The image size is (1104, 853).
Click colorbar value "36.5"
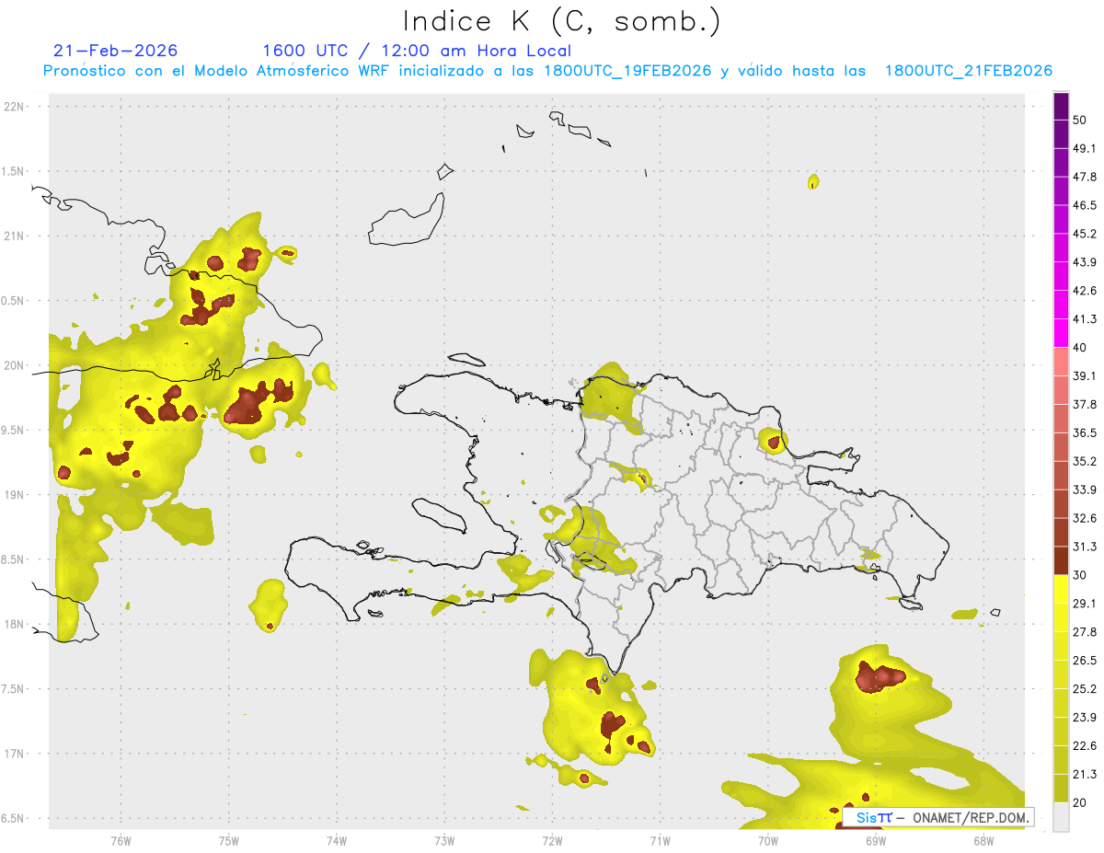click(x=1085, y=433)
